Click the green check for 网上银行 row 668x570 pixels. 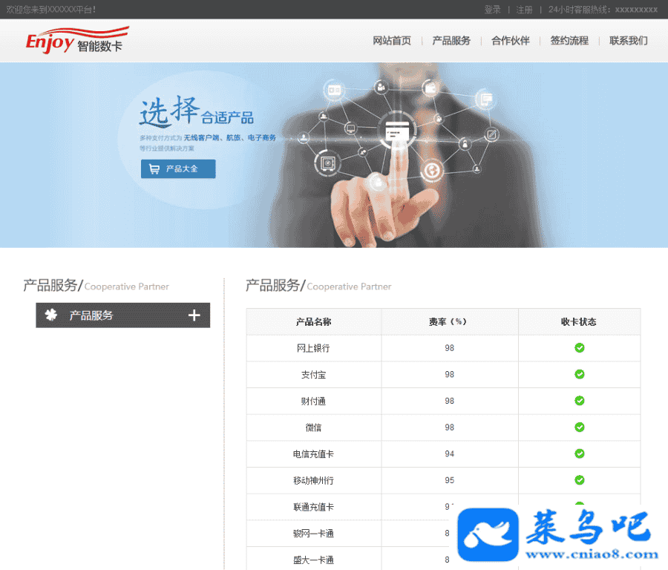coord(580,347)
